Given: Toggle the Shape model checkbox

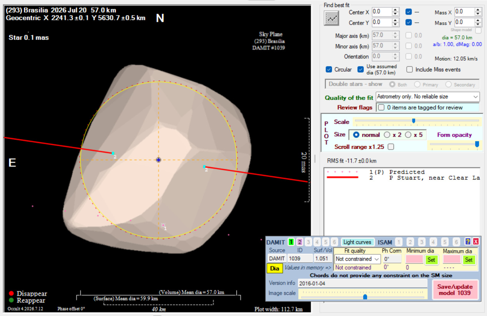Looking at the screenshot, I should tap(478, 30).
